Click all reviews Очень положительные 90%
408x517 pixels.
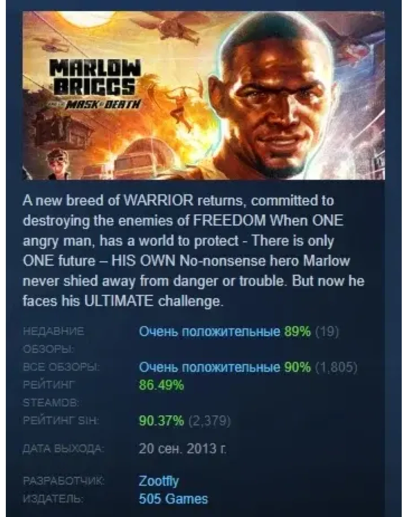click(225, 367)
